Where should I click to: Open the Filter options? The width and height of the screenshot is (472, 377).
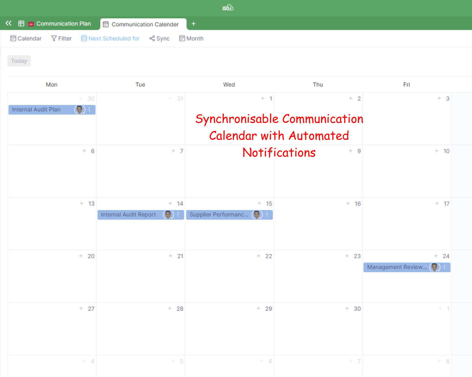(x=61, y=39)
